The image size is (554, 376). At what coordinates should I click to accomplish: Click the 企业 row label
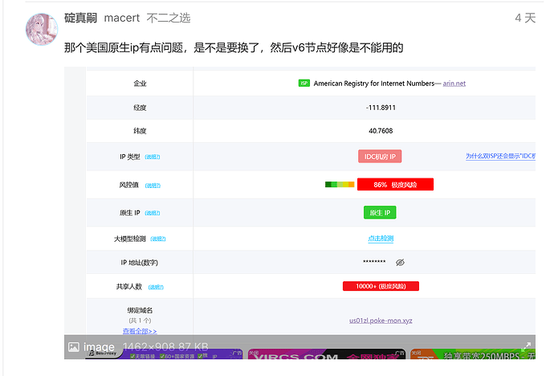coord(140,84)
